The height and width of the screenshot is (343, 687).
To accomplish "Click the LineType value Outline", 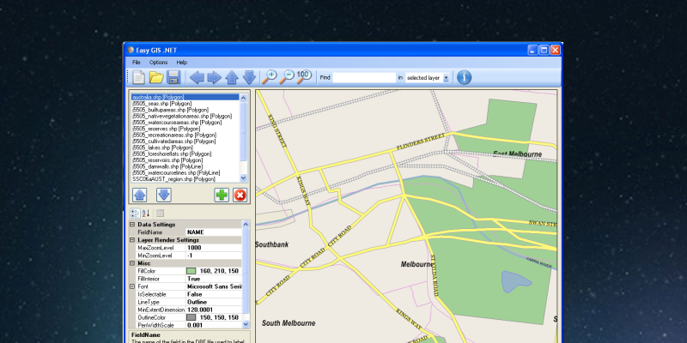I will click(x=214, y=303).
